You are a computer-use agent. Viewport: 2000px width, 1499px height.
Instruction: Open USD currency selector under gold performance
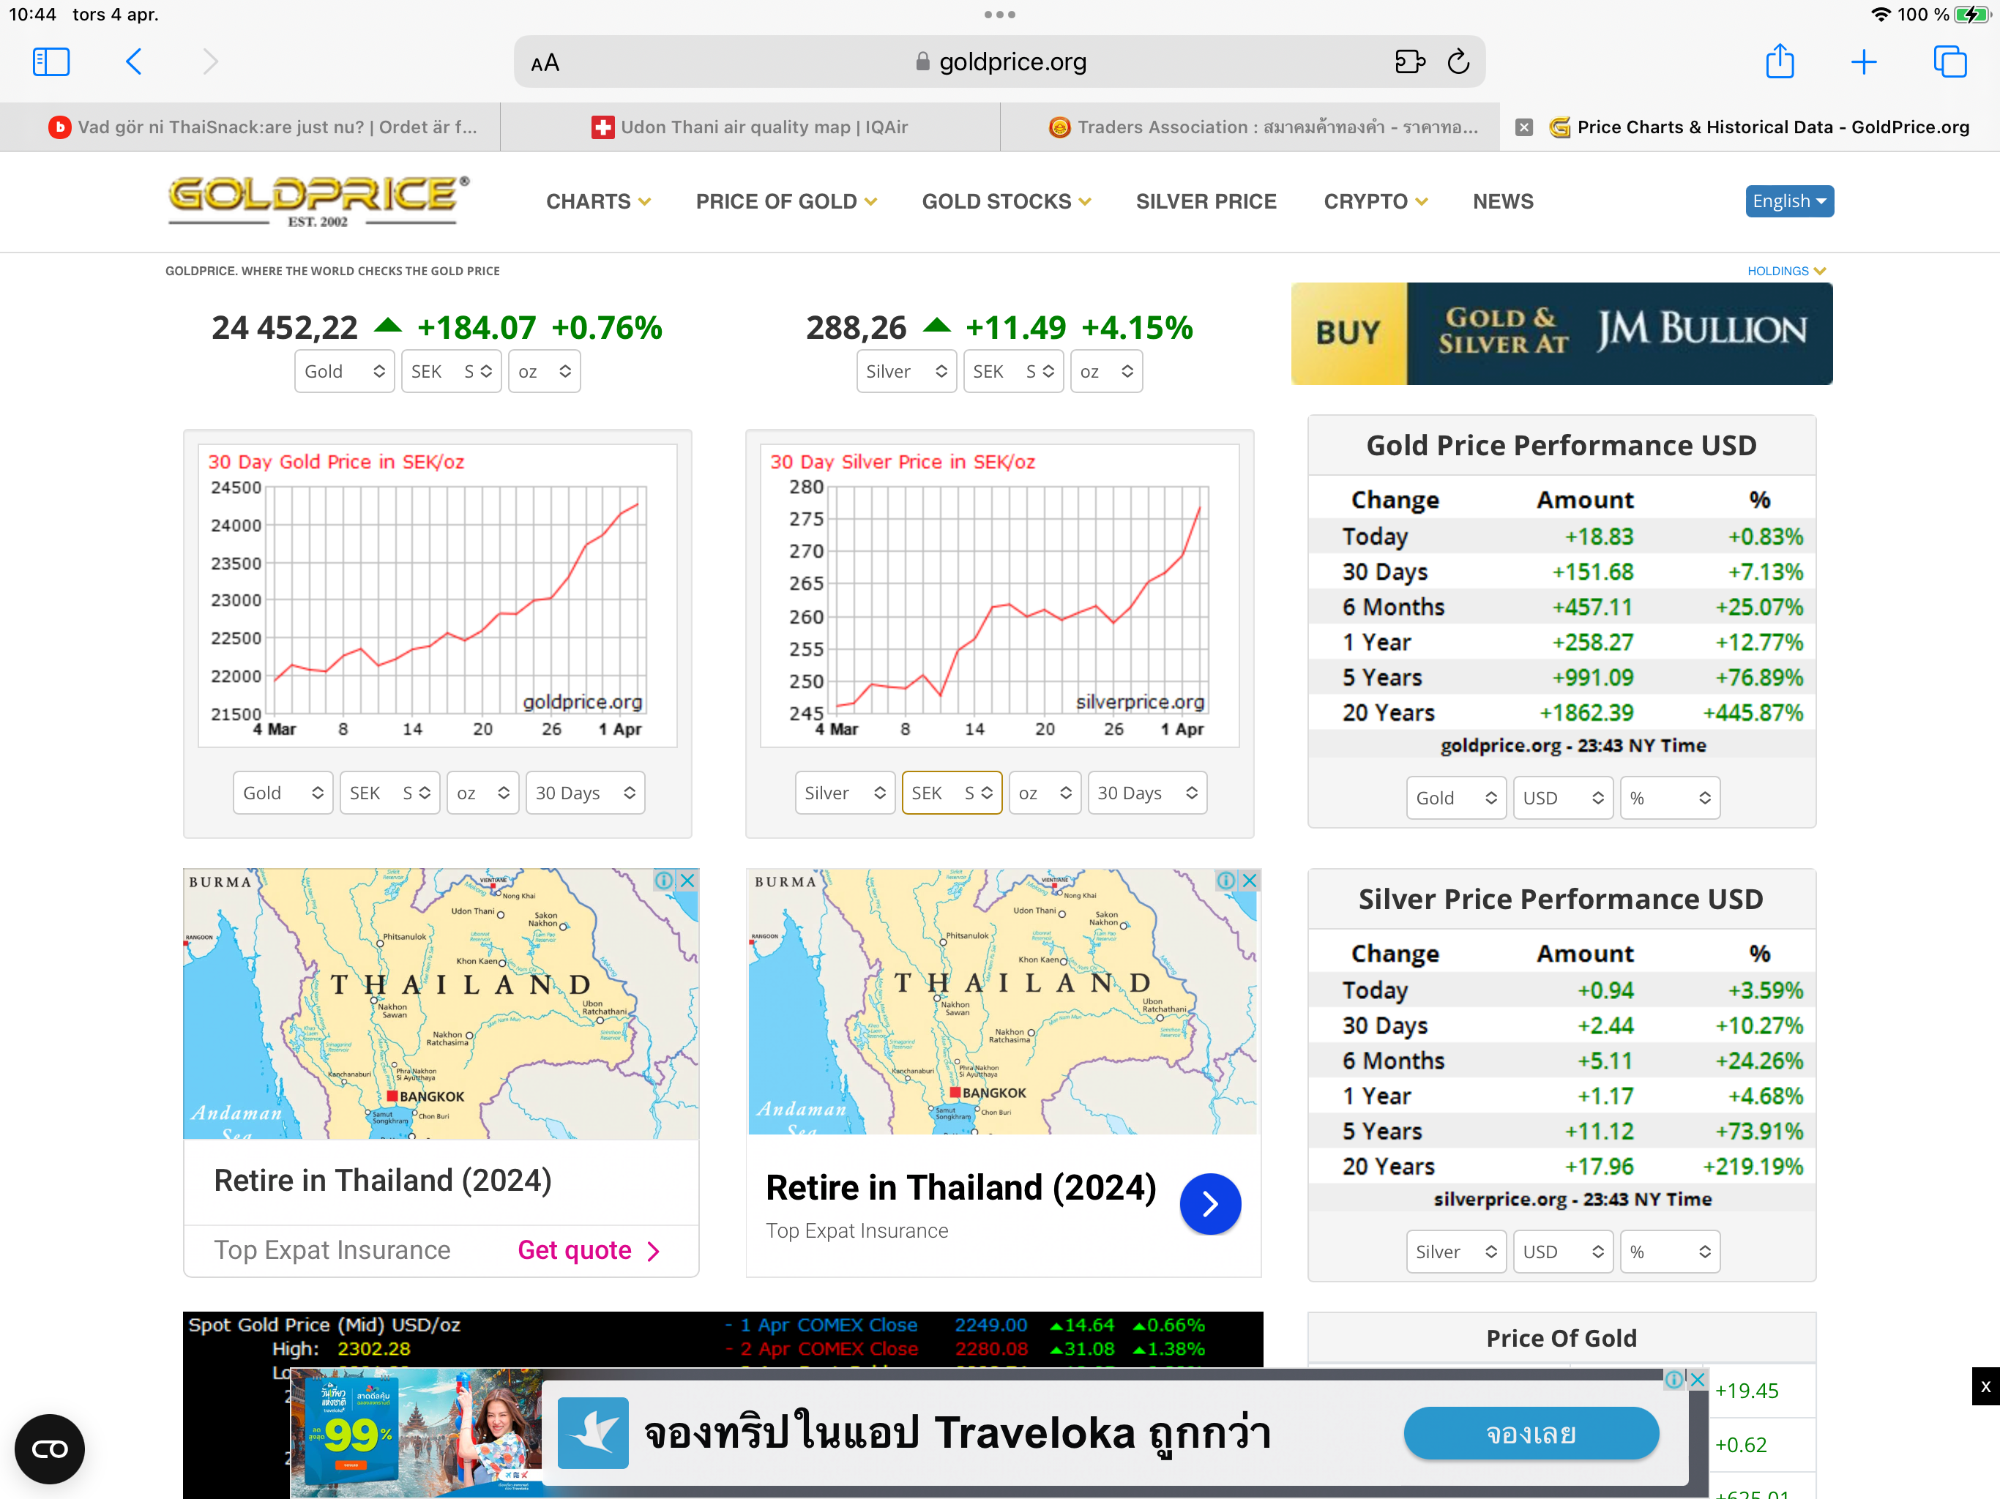click(1561, 797)
